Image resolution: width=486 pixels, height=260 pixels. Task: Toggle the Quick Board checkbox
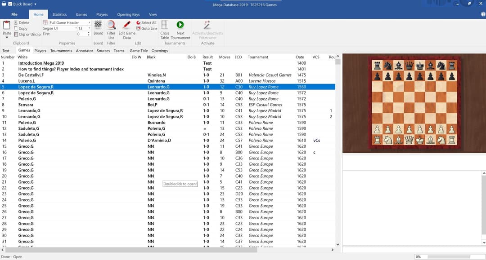click(10, 4)
